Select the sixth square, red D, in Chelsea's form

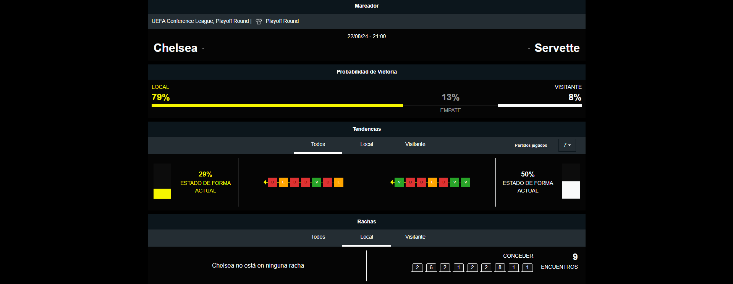(x=328, y=182)
